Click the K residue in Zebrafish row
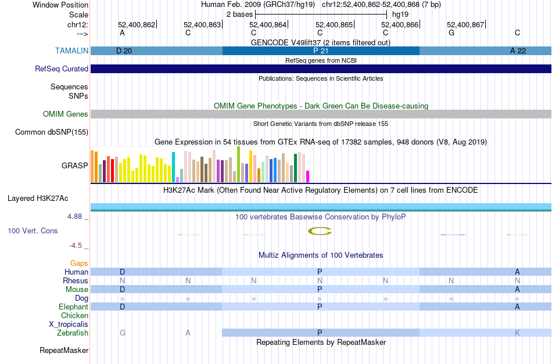The image size is (552, 364). coord(517,333)
